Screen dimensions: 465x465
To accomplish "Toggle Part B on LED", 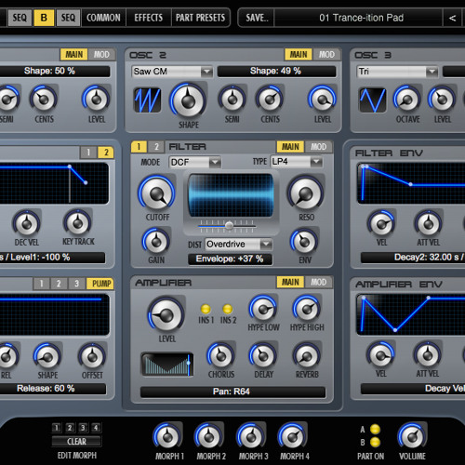I will [x=375, y=442].
